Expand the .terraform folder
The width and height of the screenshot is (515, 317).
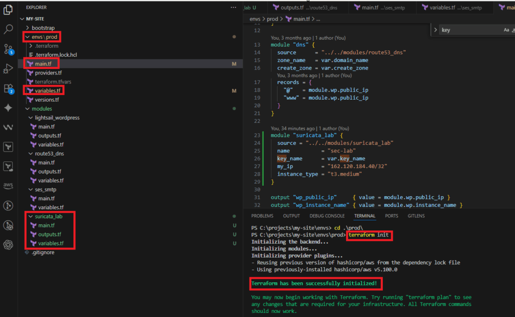point(46,46)
